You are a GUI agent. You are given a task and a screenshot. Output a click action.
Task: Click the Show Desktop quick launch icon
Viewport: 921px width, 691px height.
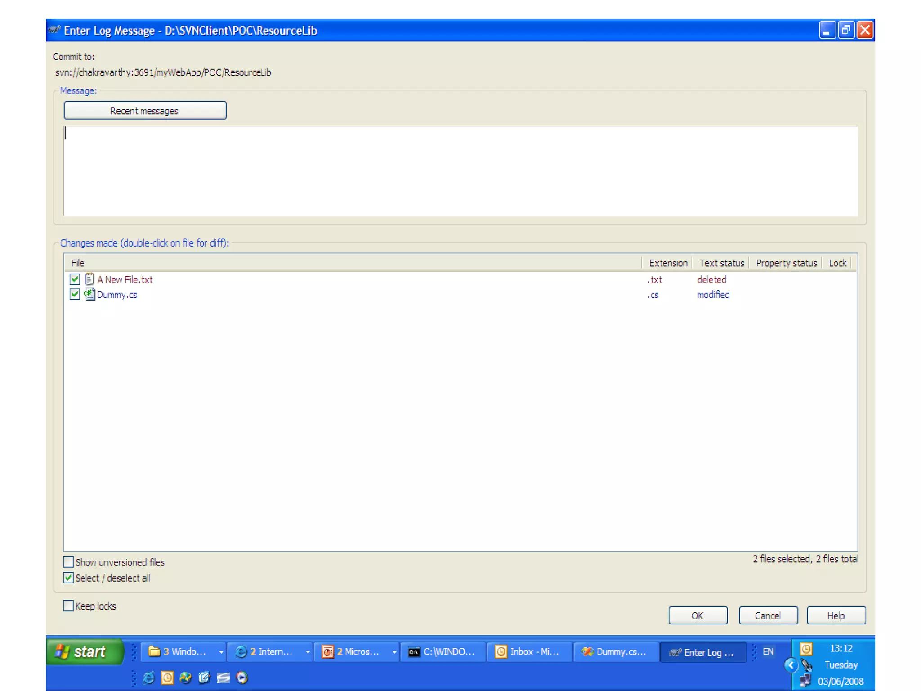(224, 678)
